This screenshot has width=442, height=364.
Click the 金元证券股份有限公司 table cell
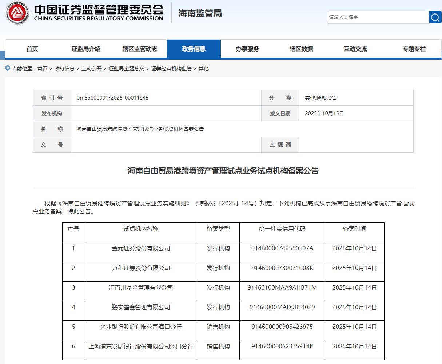pyautogui.click(x=141, y=248)
